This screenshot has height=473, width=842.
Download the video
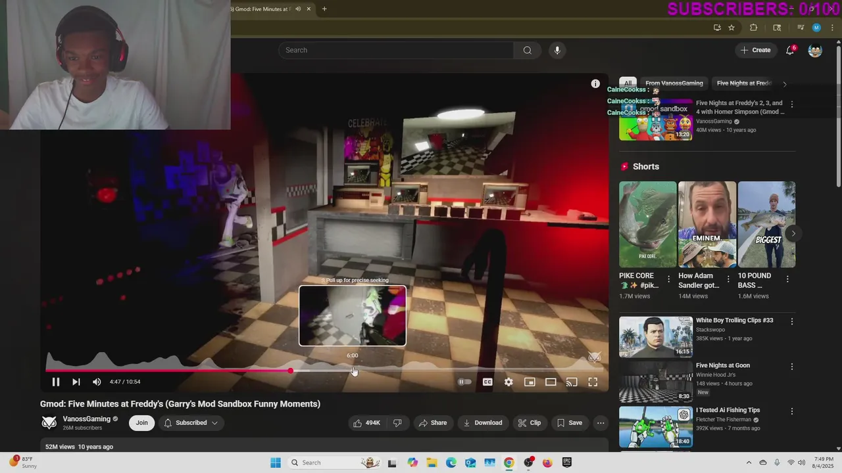click(482, 422)
